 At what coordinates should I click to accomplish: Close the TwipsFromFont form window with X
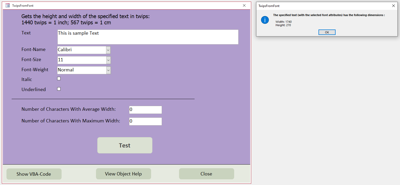244,5
